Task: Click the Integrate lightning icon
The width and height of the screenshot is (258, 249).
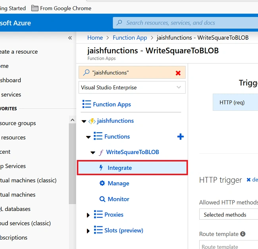Action: pyautogui.click(x=101, y=168)
